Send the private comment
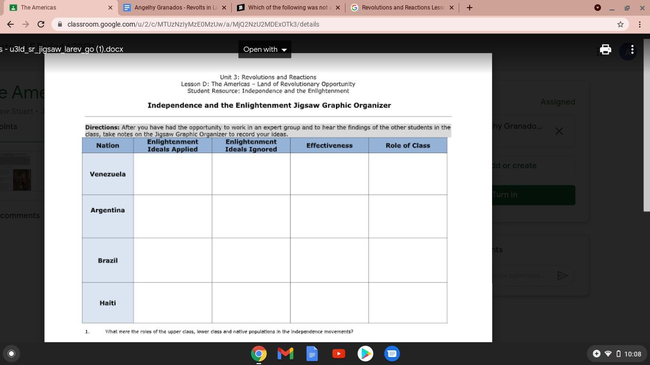Image resolution: width=650 pixels, height=365 pixels. [562, 276]
